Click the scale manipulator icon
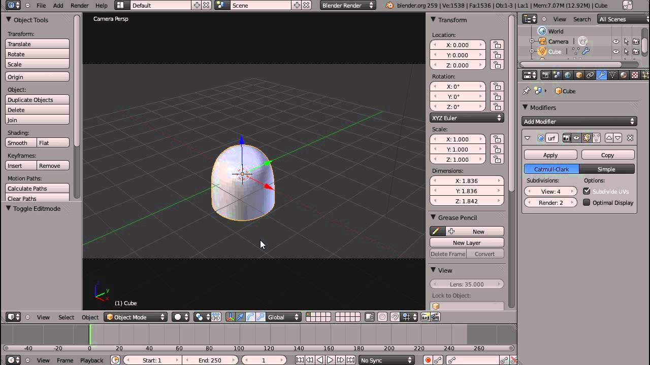The image size is (650, 365). [261, 317]
